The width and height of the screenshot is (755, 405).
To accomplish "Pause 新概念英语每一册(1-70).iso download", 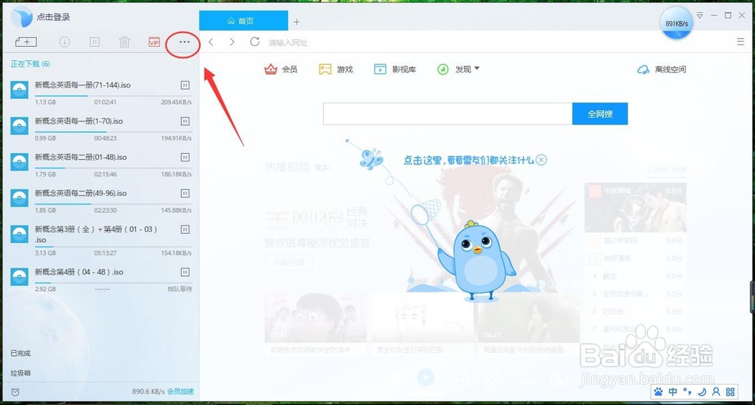I will [185, 121].
